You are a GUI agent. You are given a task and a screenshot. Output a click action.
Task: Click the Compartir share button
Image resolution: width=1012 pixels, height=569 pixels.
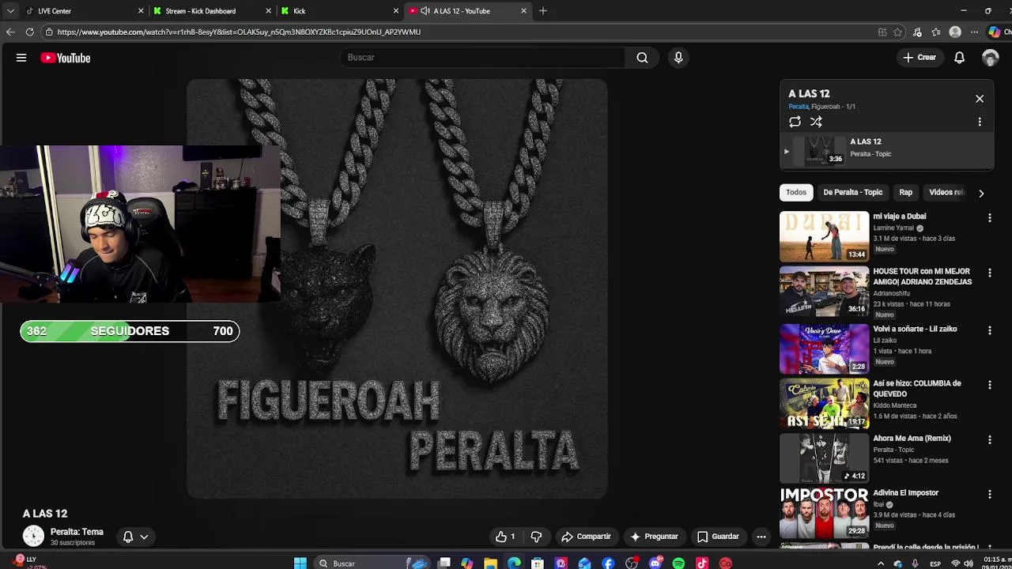click(586, 537)
